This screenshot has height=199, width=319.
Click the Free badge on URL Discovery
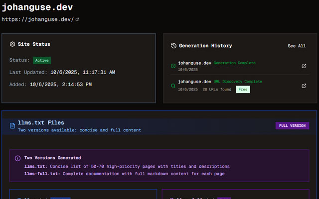click(x=243, y=90)
